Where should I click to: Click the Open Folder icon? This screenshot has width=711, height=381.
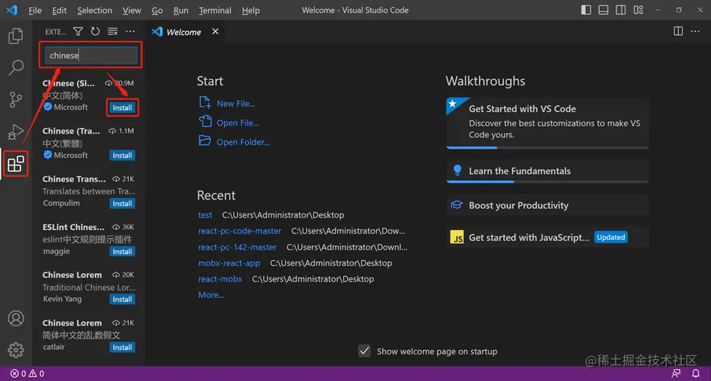point(205,141)
